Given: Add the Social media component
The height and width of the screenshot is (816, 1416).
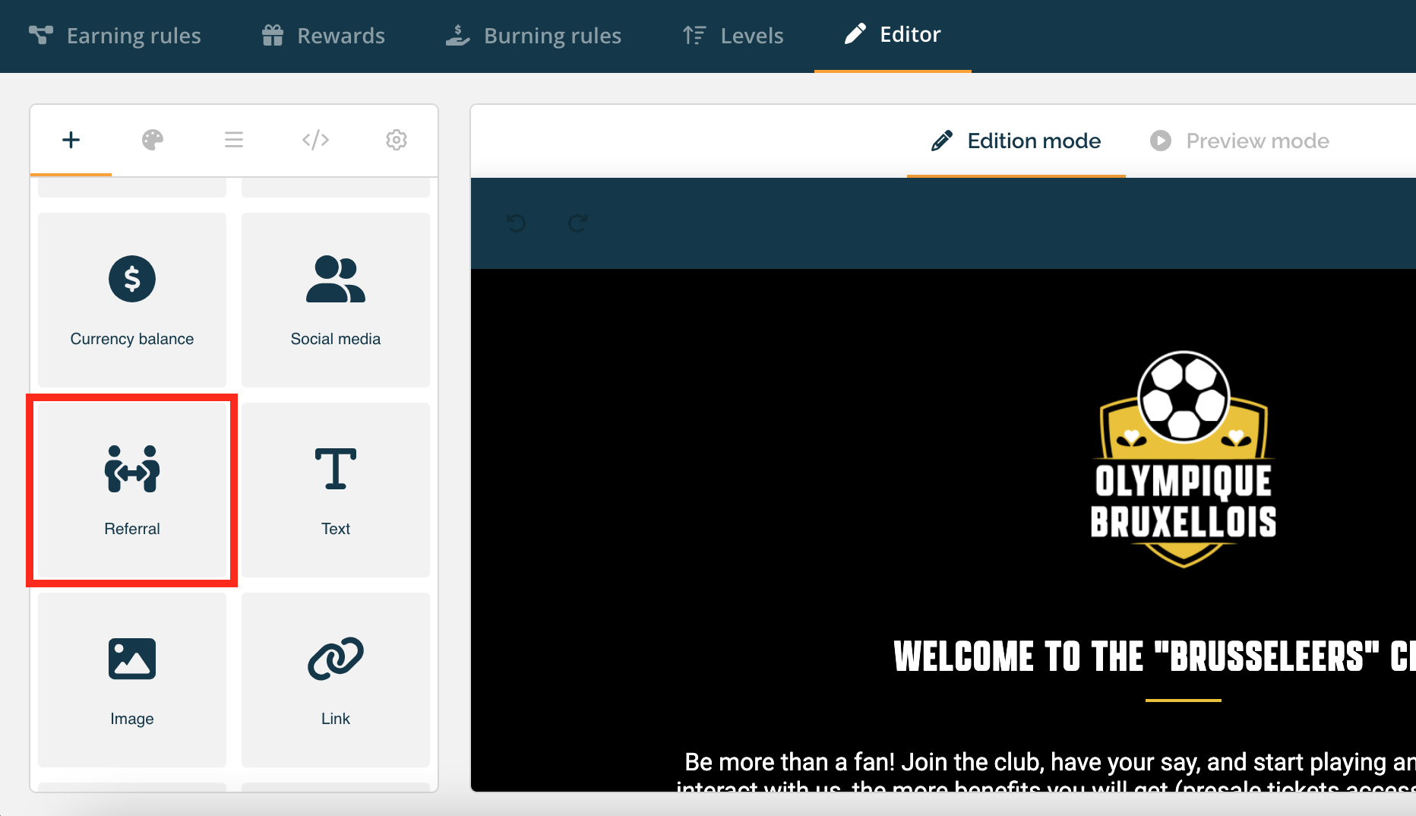Looking at the screenshot, I should [x=336, y=300].
